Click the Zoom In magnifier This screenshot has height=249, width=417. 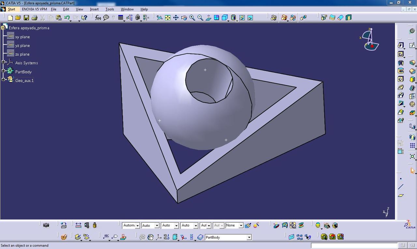(x=192, y=18)
